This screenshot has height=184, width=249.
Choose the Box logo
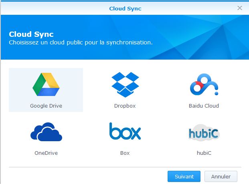[125, 132]
